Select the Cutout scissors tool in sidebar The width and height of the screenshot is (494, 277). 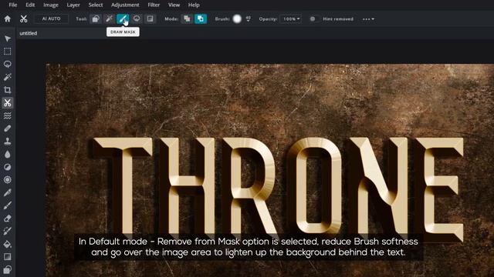[8, 102]
